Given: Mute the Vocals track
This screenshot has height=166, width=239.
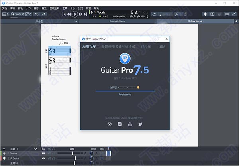Looking at the screenshot, I should click(x=49, y=153).
